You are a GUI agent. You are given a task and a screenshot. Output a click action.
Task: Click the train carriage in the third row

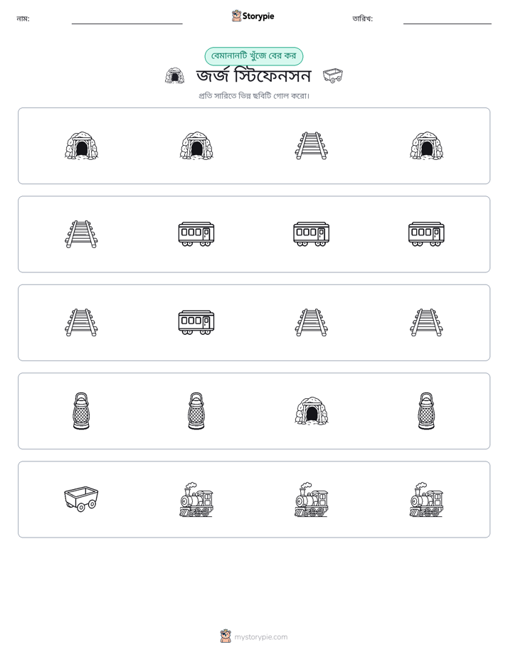coord(196,322)
